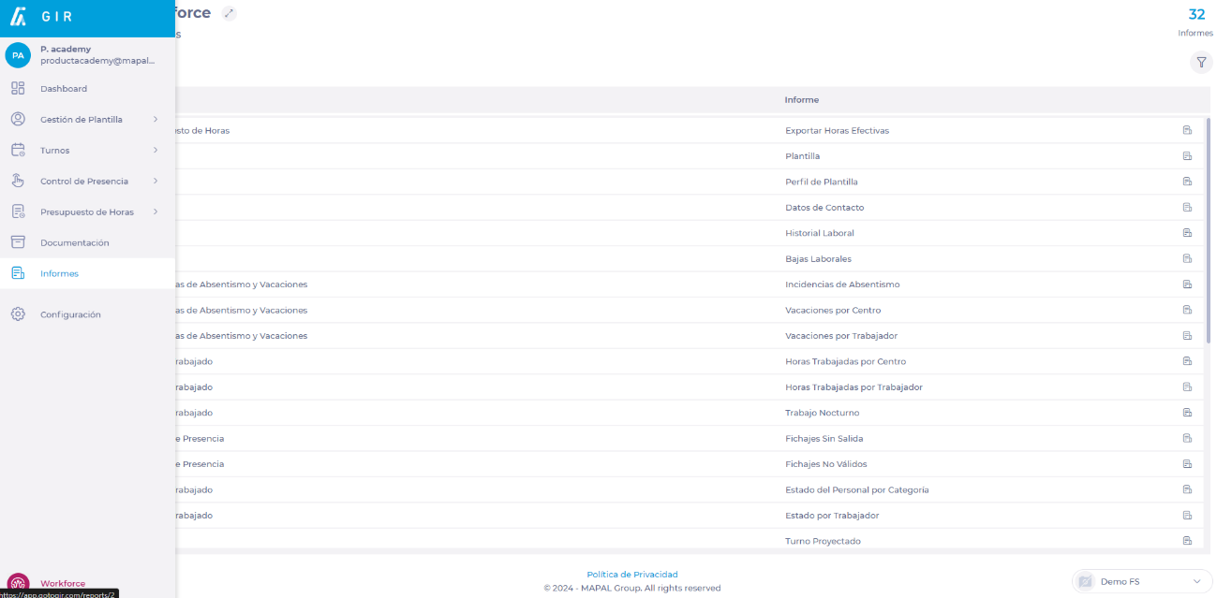This screenshot has height=598, width=1217.
Task: Expand Presupuesto de Horas submenu chevron
Action: tap(156, 212)
